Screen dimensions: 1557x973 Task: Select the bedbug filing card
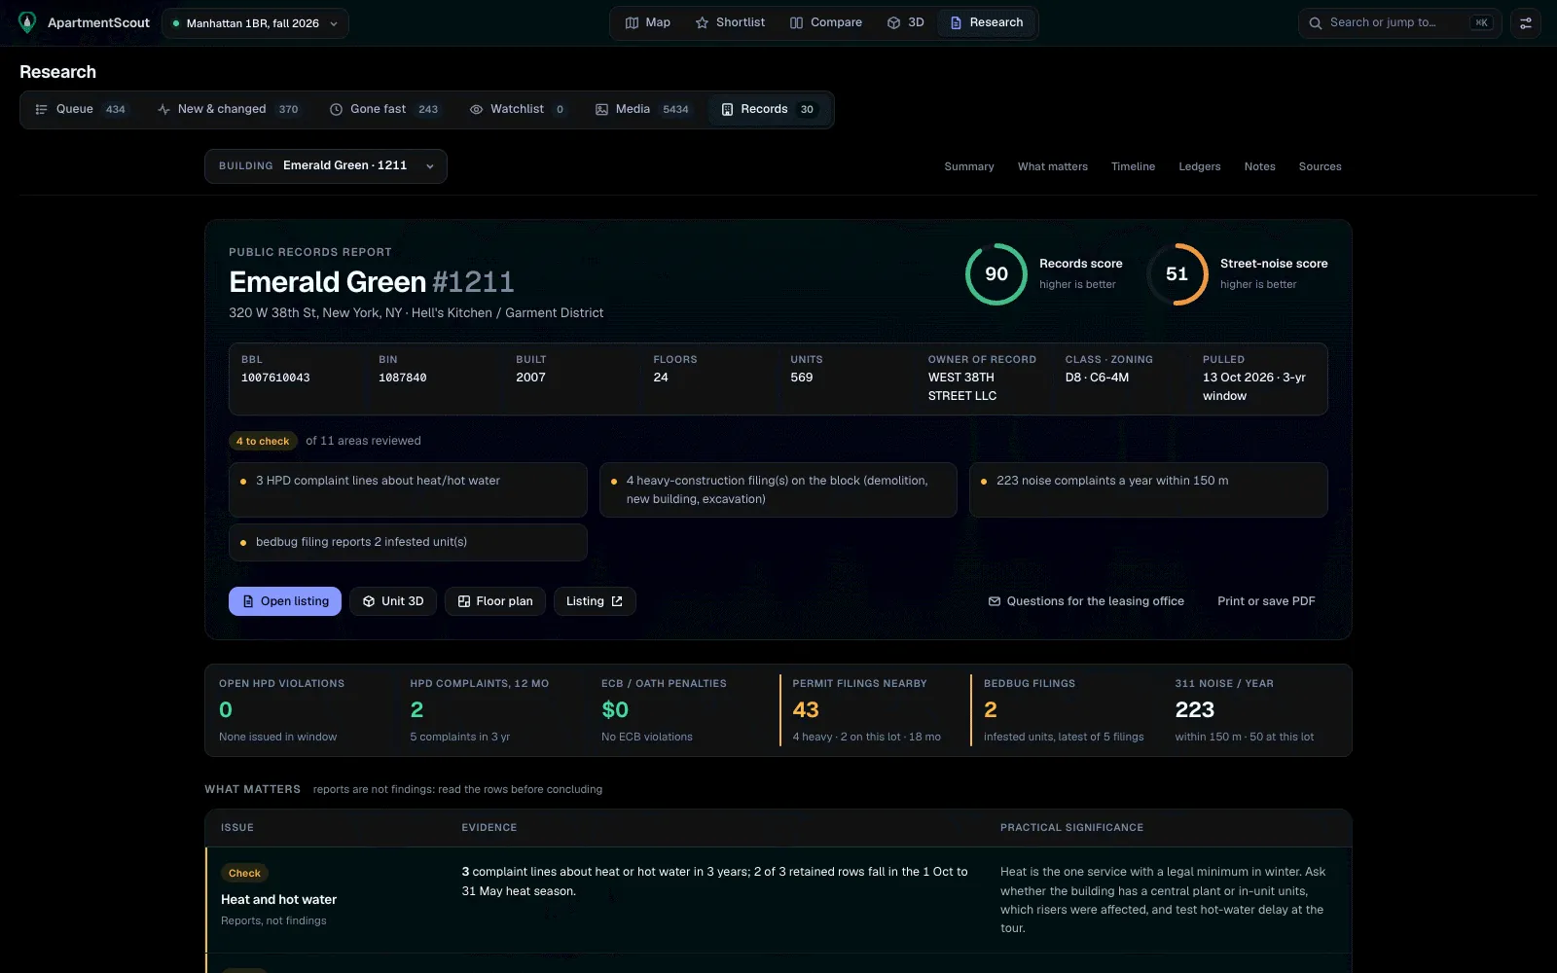click(408, 542)
